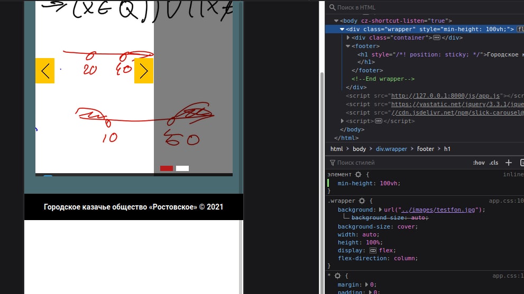Select body in the breadcrumb trail
This screenshot has height=294, width=524.
click(359, 149)
